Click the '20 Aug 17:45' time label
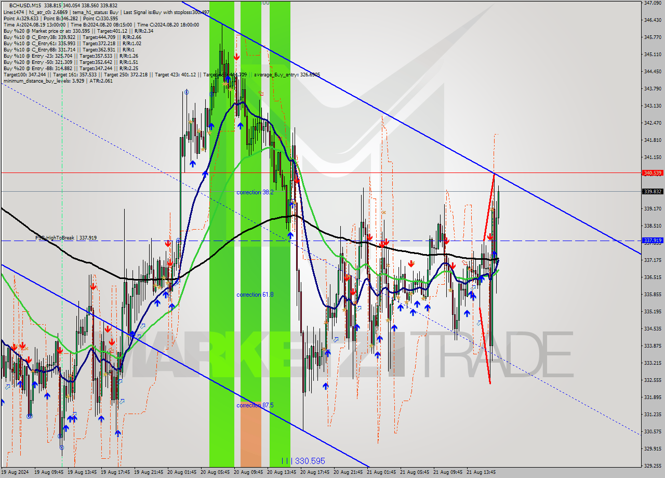 (x=315, y=472)
